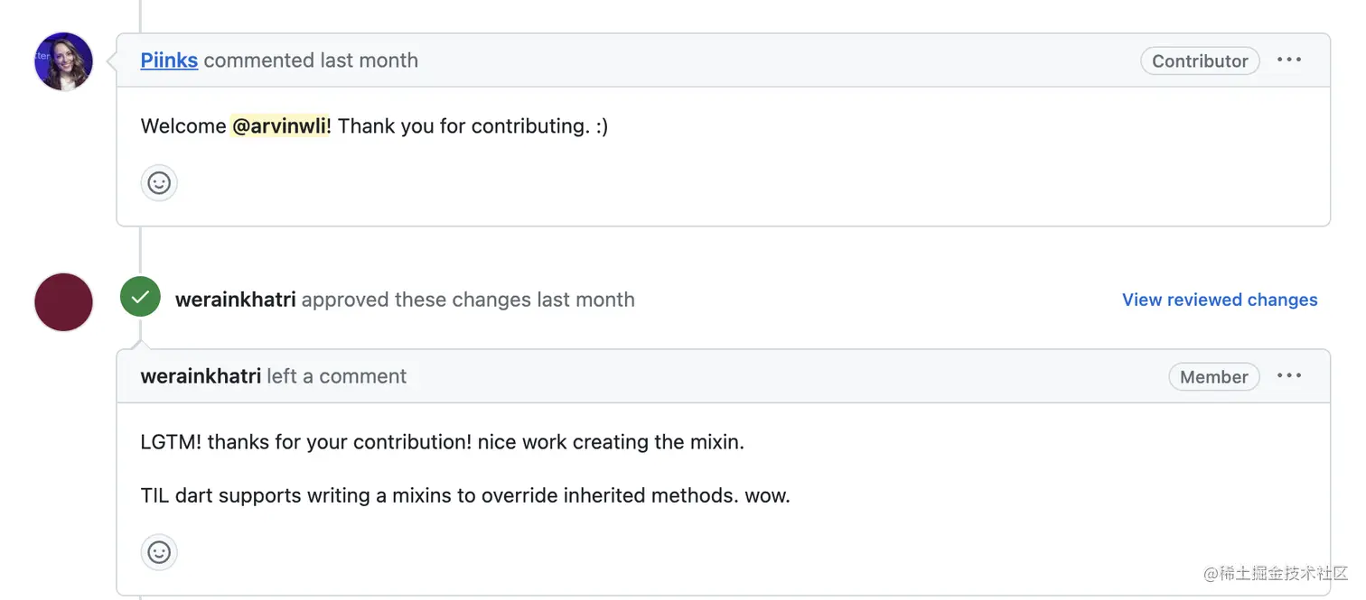Image resolution: width=1366 pixels, height=600 pixels.
Task: Click the Piinks username link
Action: click(169, 60)
